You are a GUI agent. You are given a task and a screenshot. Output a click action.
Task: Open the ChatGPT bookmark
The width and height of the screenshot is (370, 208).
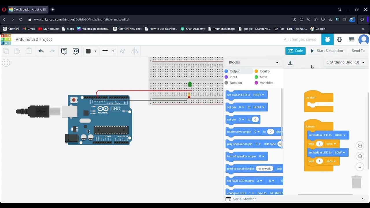coord(11,29)
